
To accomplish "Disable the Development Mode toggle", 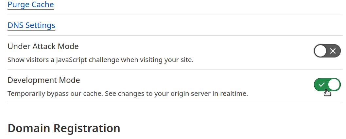I will click(327, 85).
